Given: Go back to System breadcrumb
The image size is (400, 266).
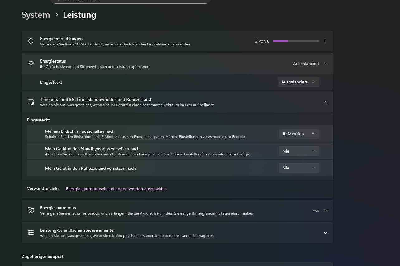Looking at the screenshot, I should (x=36, y=15).
